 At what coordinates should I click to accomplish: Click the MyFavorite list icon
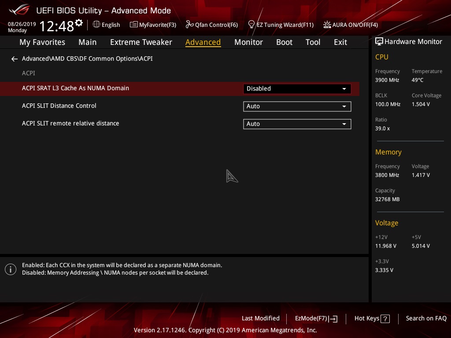pos(133,25)
